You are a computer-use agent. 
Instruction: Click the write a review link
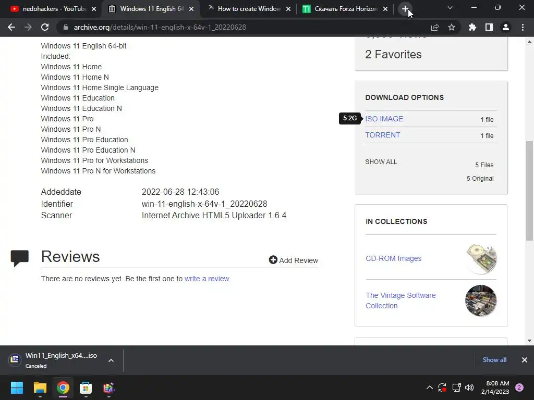pos(207,279)
